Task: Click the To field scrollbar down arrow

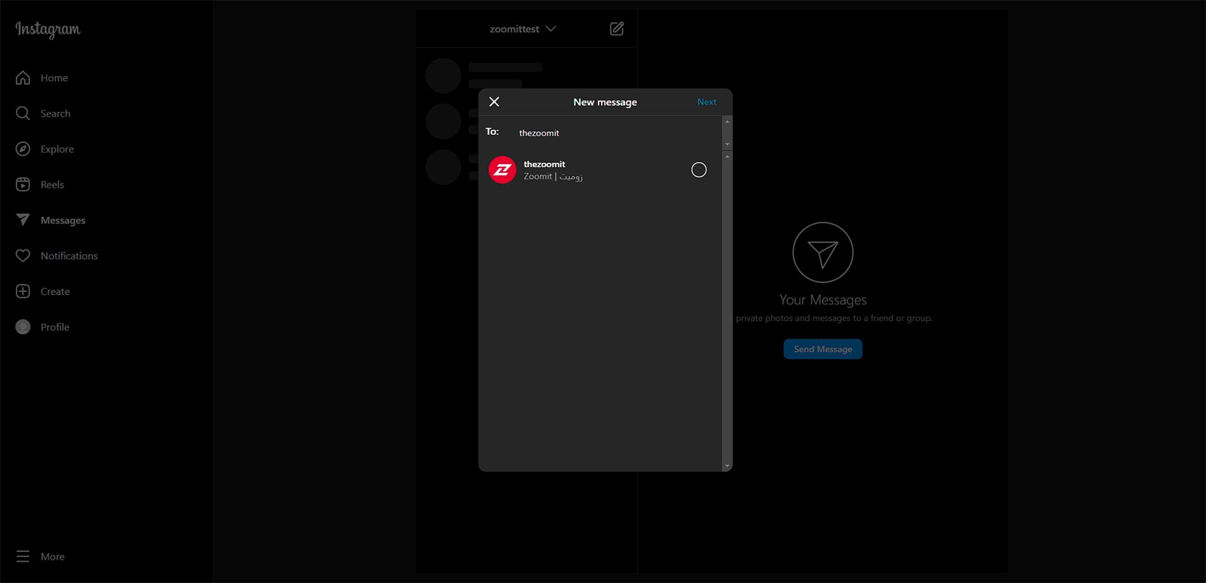Action: 727,144
